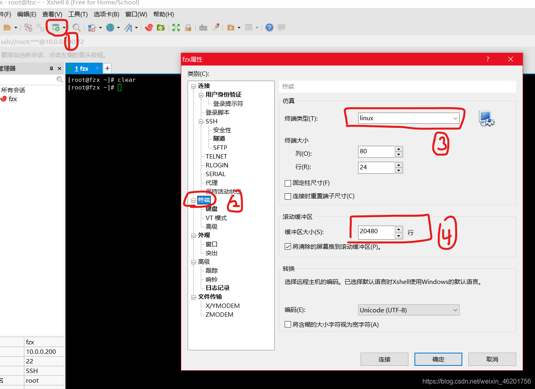Screen dimensions: 535x389
Task: Click the globe Encoding toolbar icon
Action: point(110,28)
